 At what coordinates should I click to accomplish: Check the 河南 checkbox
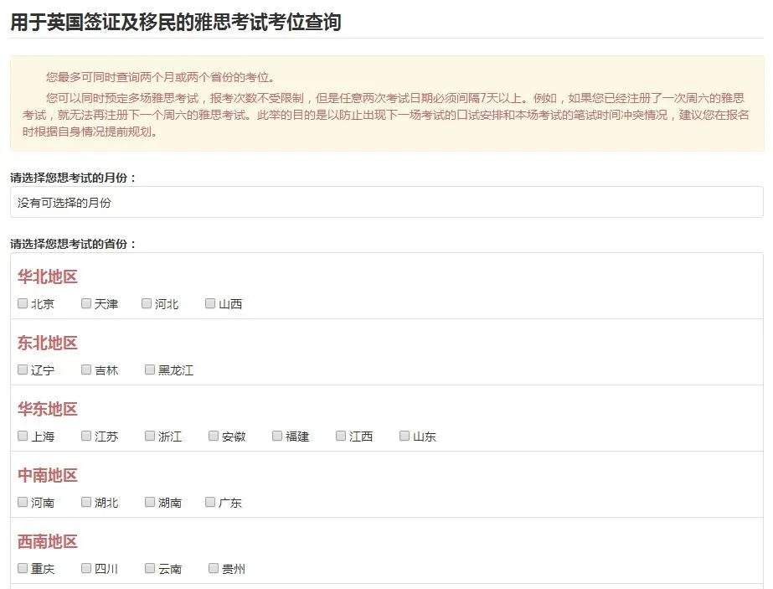(x=23, y=502)
